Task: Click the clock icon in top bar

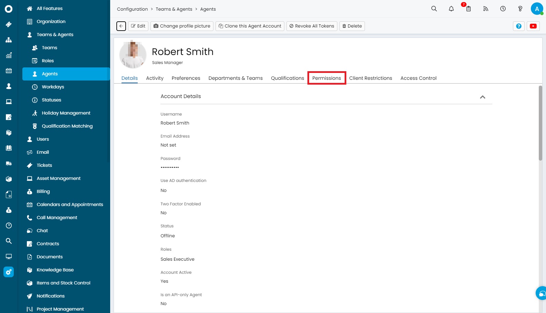Action: point(503,9)
